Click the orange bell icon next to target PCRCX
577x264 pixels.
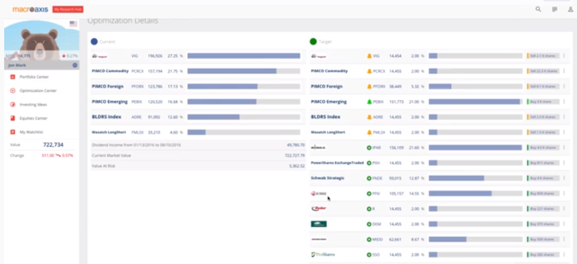click(369, 71)
